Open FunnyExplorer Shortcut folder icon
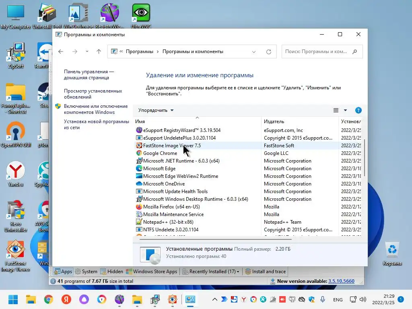Viewport: 412px width, 309px height. point(16,99)
